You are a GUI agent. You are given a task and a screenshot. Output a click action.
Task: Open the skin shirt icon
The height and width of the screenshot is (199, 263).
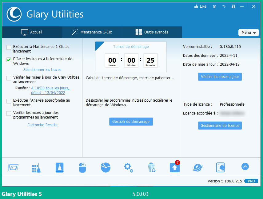(x=214, y=6)
